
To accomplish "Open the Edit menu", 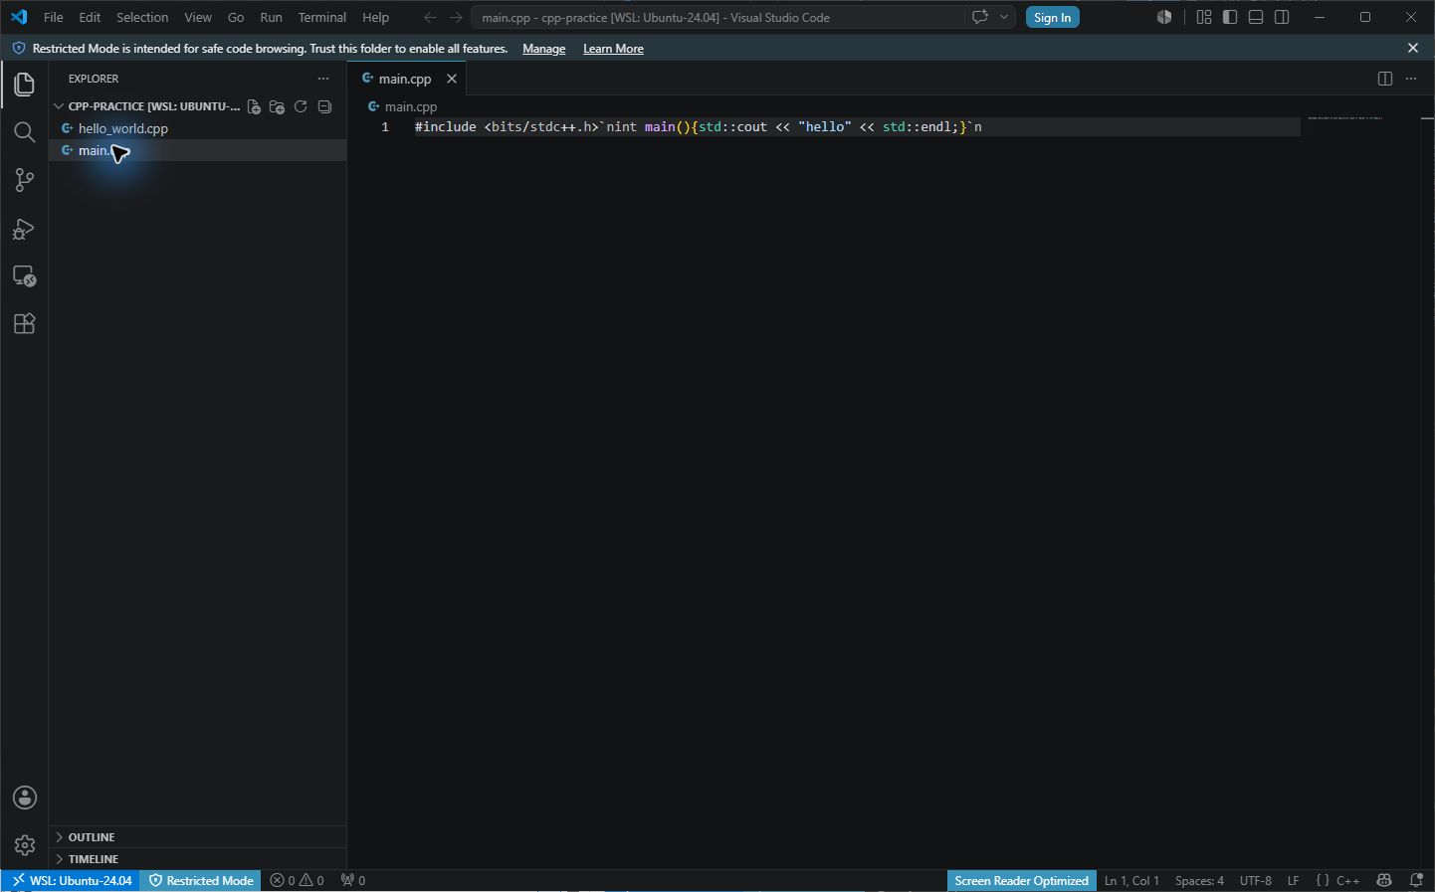I will click(x=90, y=17).
